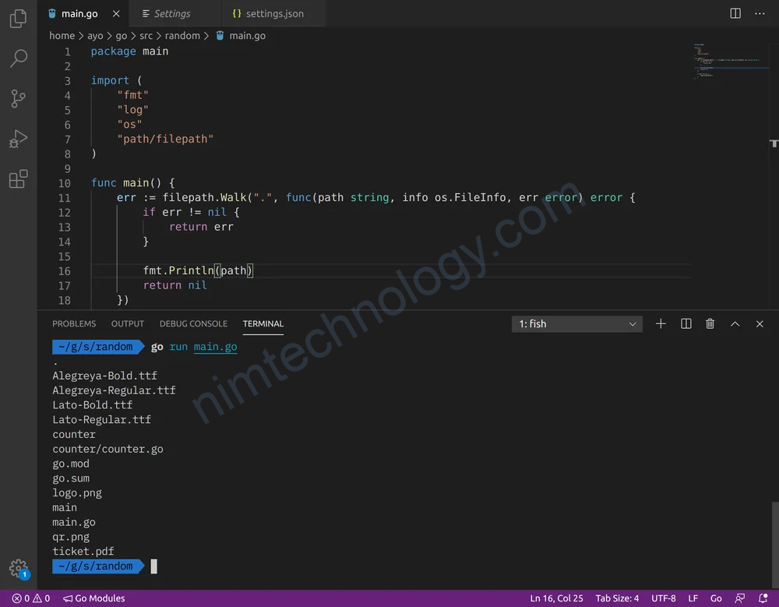
Task: Switch to the Settings editor tab
Action: click(x=171, y=14)
